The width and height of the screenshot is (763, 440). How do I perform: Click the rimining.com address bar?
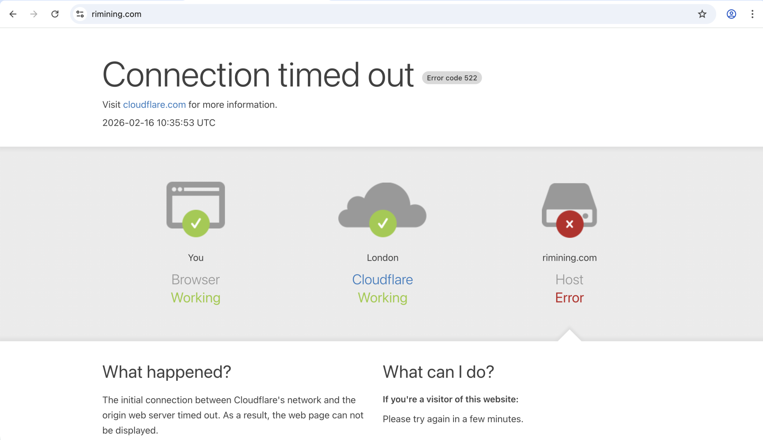[362, 14]
